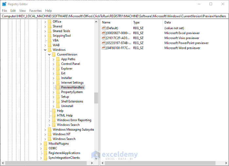Open the View menu
The width and height of the screenshot is (229, 166).
(x=23, y=11)
